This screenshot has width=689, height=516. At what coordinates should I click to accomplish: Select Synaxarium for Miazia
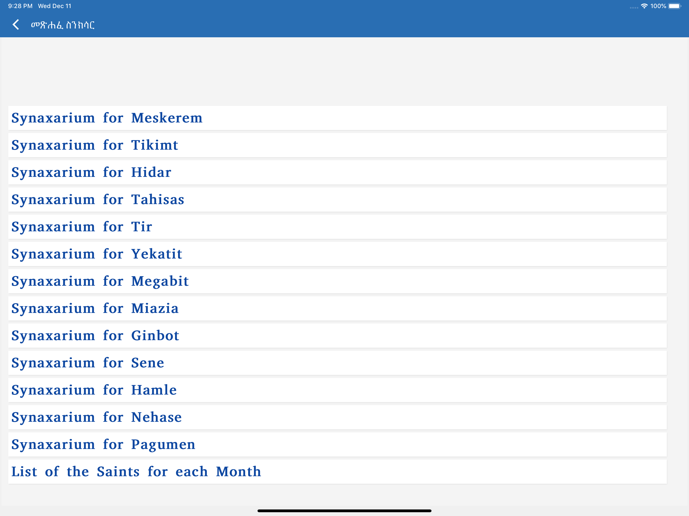coord(337,308)
